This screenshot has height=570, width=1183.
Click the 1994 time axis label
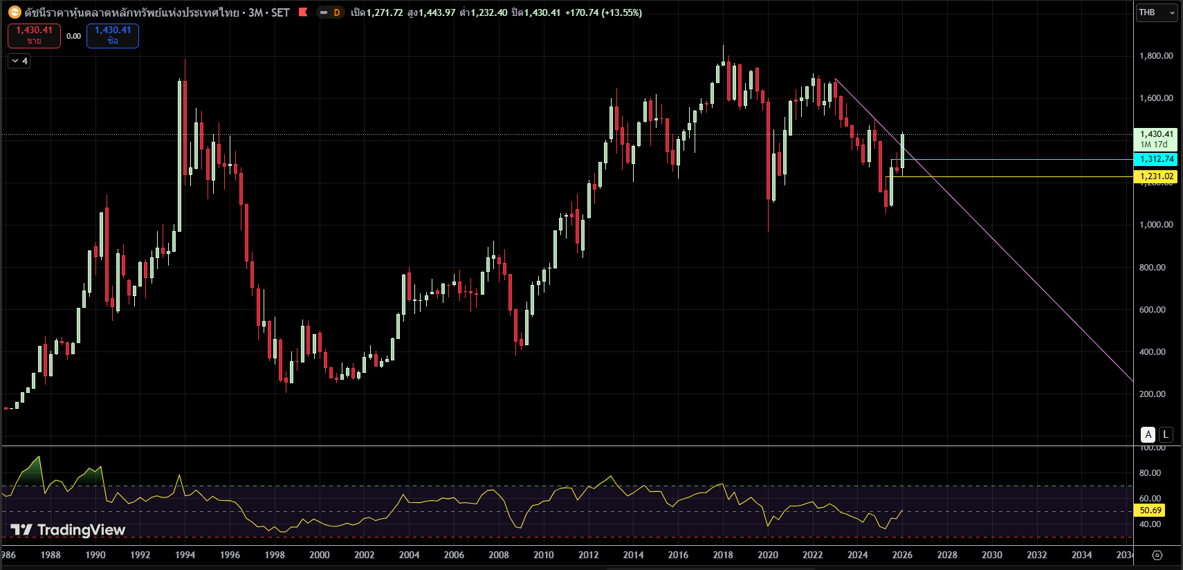[185, 555]
